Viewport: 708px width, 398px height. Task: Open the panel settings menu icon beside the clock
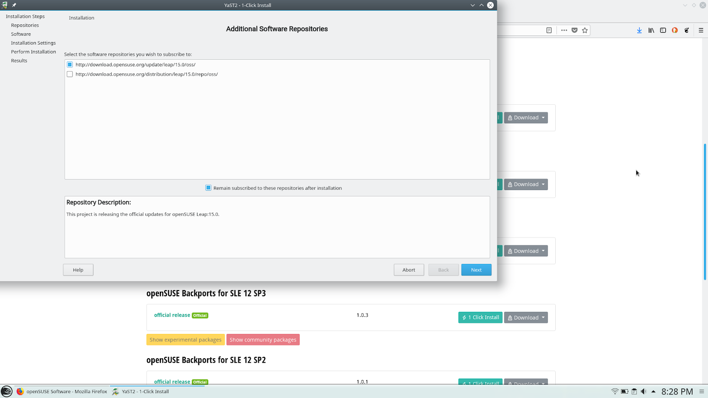701,391
